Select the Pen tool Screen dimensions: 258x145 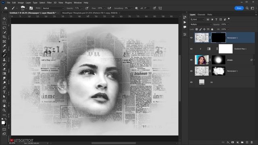(4, 87)
